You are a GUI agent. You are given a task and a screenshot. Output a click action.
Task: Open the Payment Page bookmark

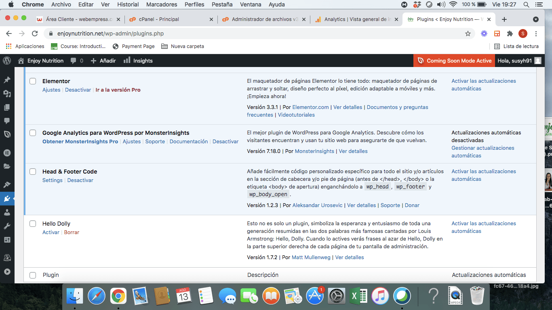point(133,46)
